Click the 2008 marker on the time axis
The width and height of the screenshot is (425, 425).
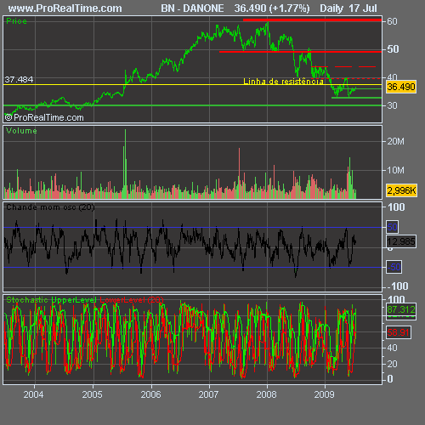(266, 394)
